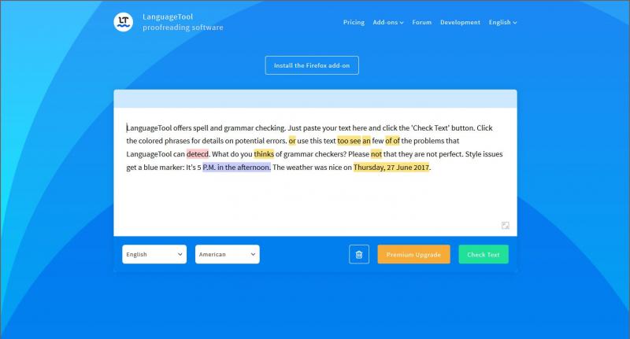
Task: Click the highlighted duplicate 'of of'
Action: point(392,141)
